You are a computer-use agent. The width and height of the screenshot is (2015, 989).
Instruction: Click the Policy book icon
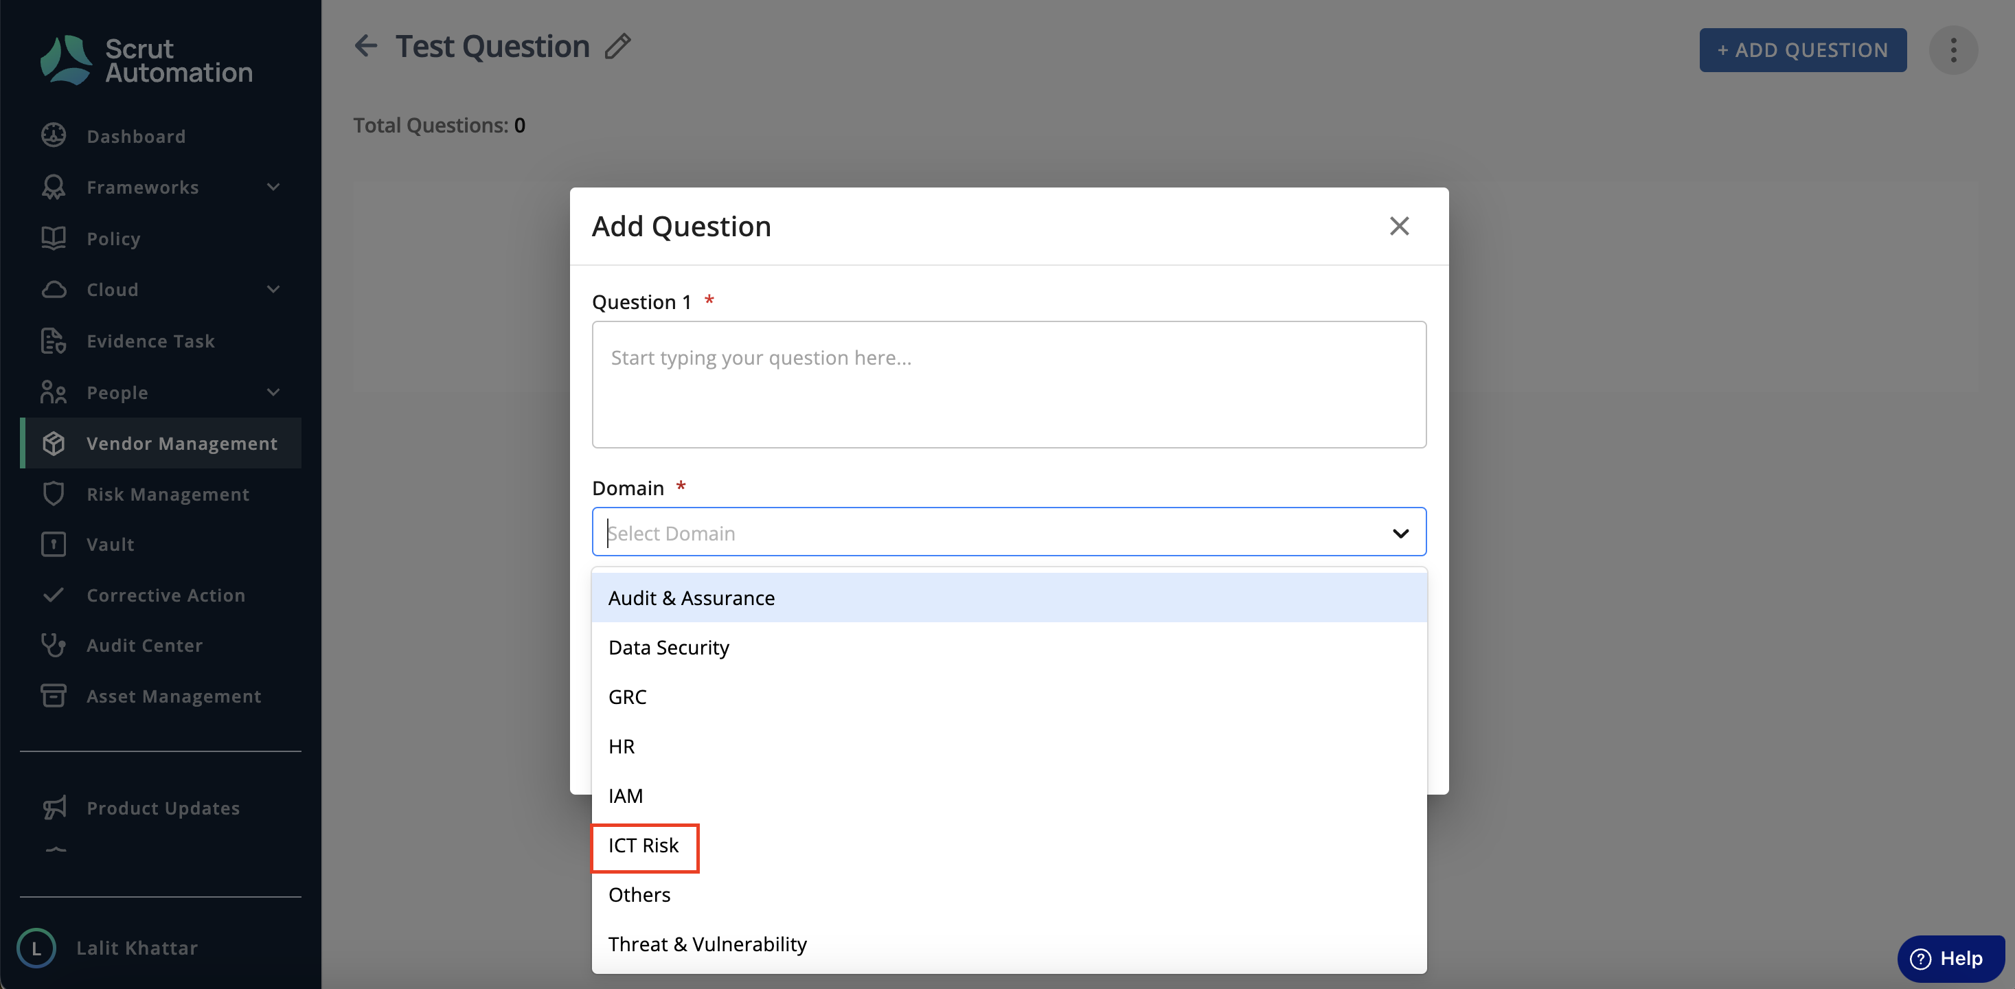tap(53, 238)
